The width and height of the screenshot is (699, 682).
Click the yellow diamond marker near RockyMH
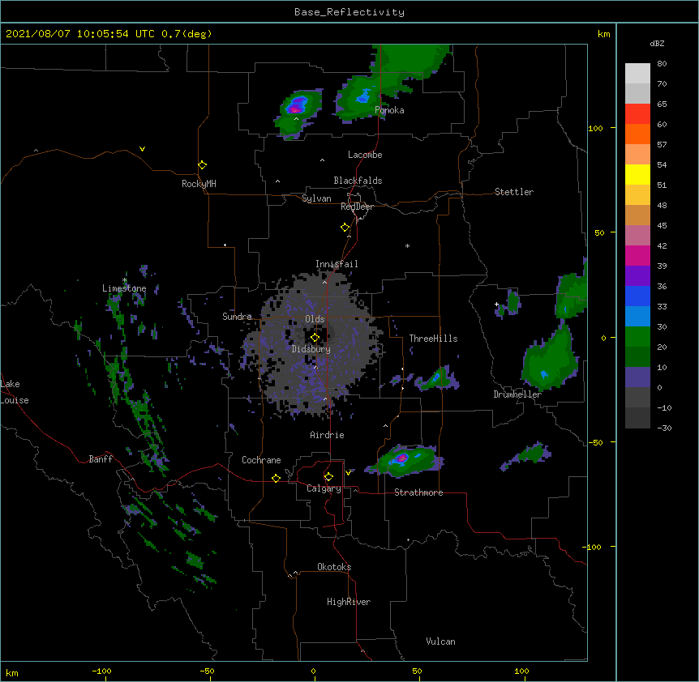(202, 164)
